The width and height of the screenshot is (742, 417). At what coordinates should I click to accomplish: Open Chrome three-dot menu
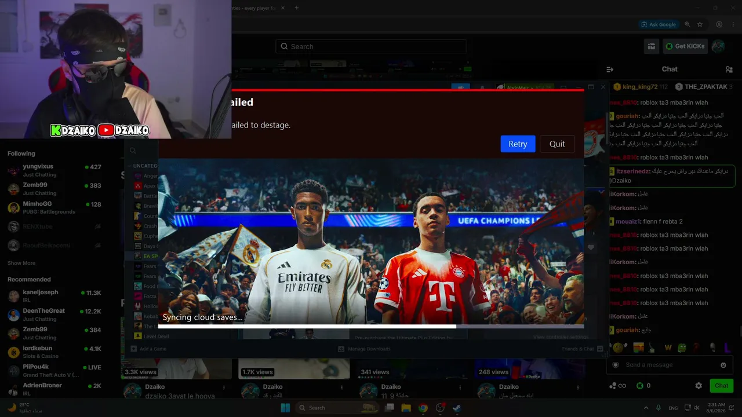point(732,24)
